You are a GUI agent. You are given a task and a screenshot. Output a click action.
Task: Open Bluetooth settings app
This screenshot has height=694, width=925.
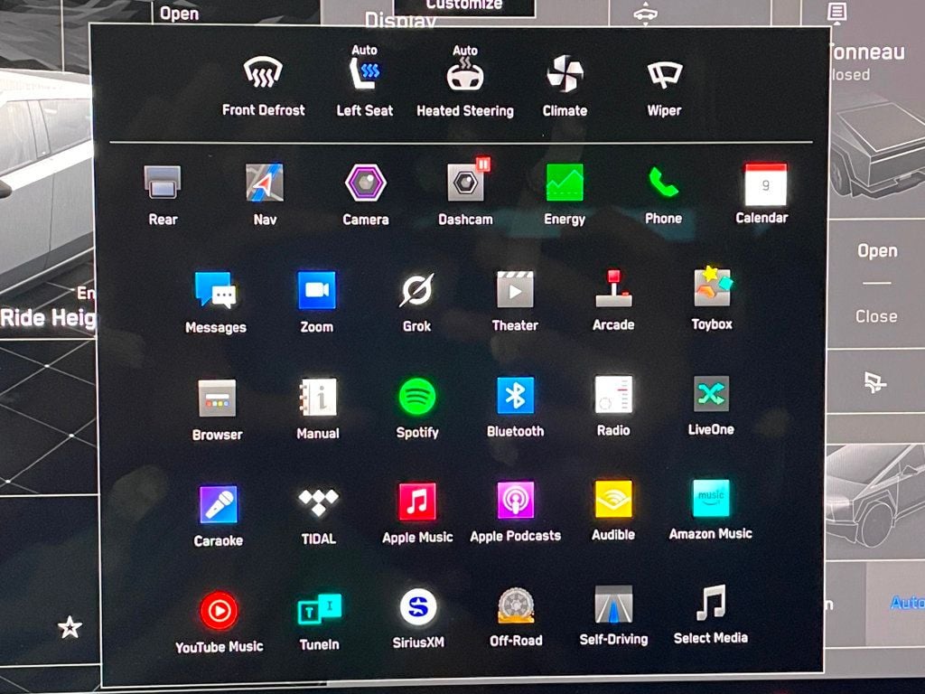pyautogui.click(x=516, y=408)
